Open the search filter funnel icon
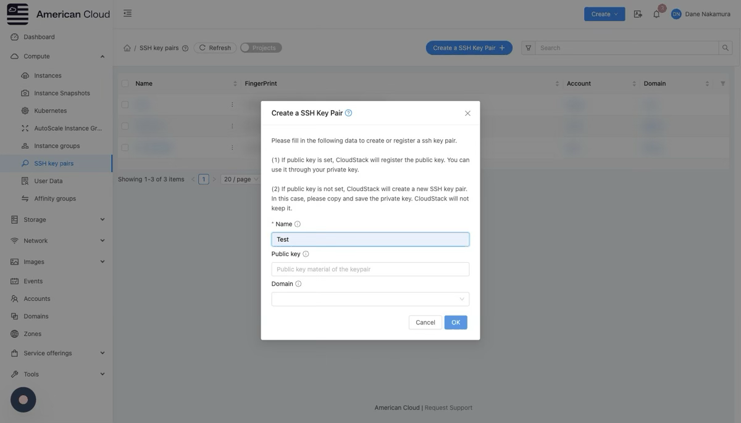 (528, 48)
